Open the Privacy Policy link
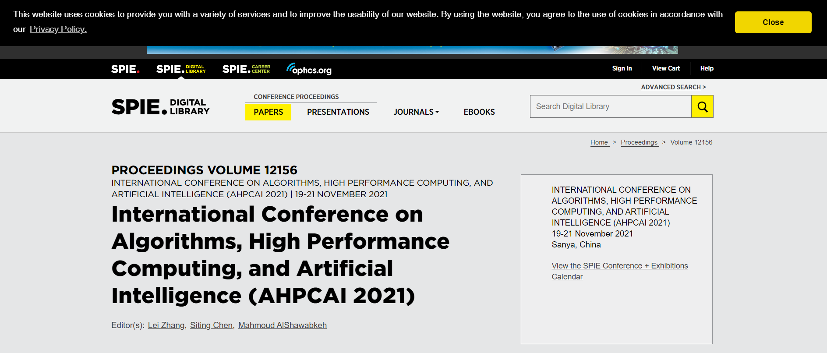 (x=58, y=29)
